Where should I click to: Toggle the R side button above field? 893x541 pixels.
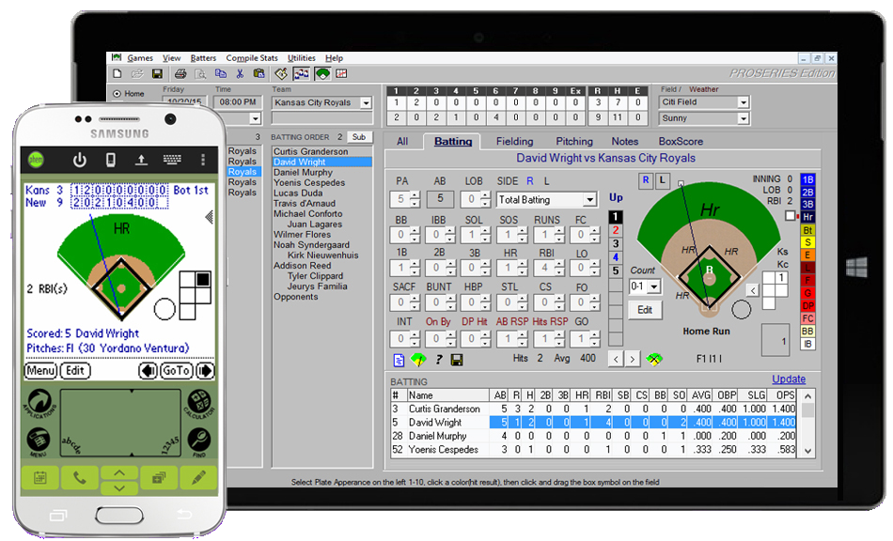[x=646, y=180]
